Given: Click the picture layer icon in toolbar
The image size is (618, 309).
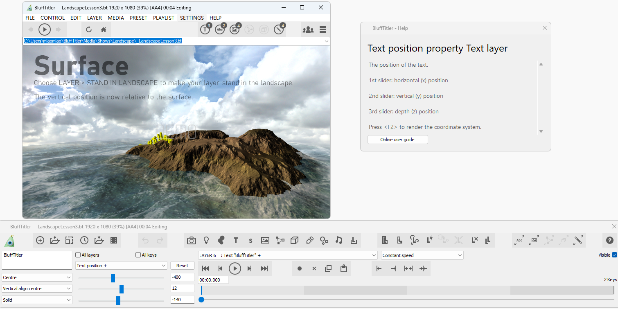Looking at the screenshot, I should tap(265, 241).
